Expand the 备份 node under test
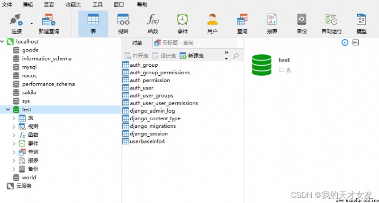379x203 pixels. 14,169
